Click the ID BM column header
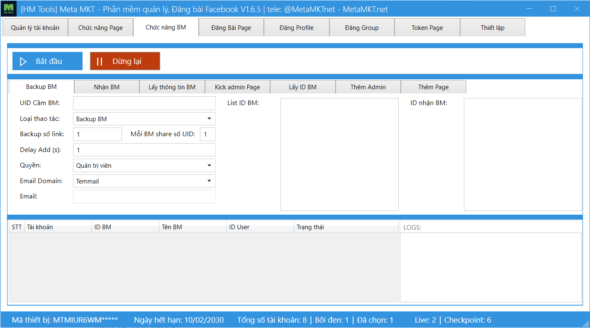Viewport: 590px width, 328px height. pyautogui.click(x=125, y=227)
